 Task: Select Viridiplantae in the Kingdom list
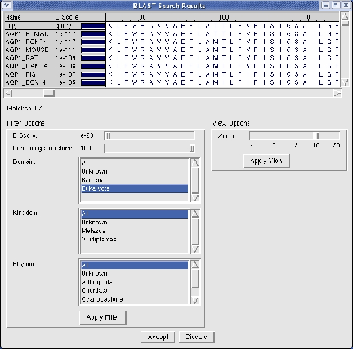(x=135, y=240)
